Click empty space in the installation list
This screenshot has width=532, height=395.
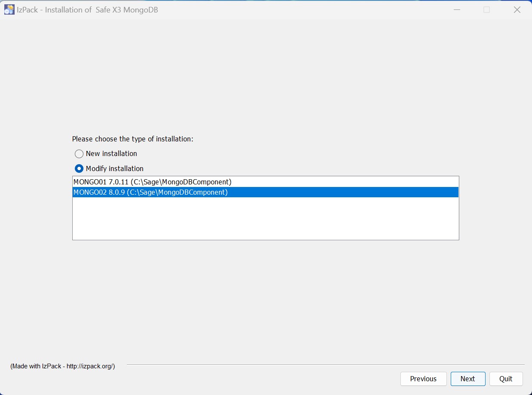coord(265,218)
